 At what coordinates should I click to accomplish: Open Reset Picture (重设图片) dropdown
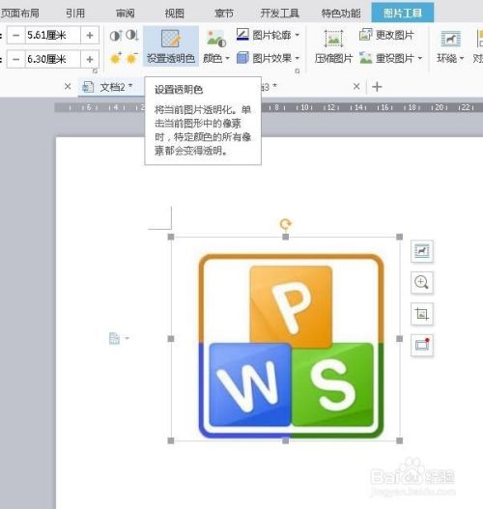pos(391,58)
